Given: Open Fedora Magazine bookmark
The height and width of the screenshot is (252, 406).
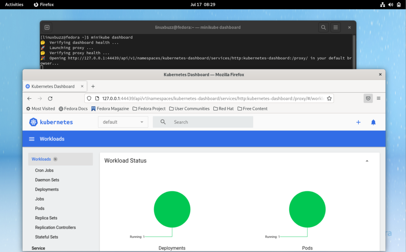Looking at the screenshot, I should tap(110, 109).
